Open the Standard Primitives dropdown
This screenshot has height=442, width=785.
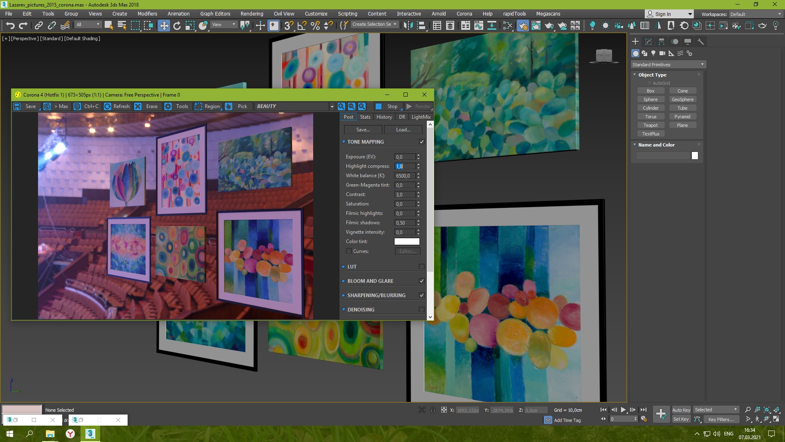[x=668, y=65]
